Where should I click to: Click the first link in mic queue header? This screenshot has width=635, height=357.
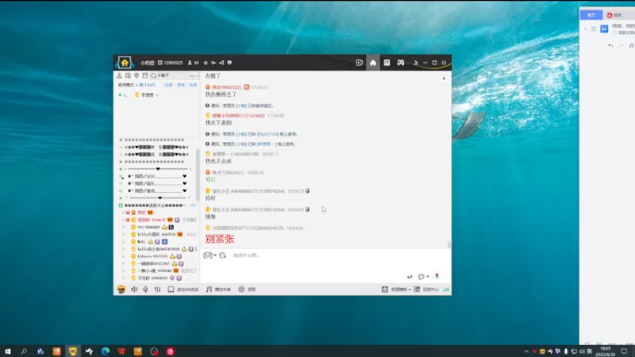pyautogui.click(x=168, y=85)
